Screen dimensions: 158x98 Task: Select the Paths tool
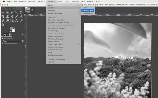pos(12,21)
